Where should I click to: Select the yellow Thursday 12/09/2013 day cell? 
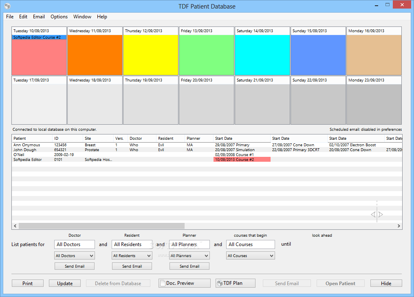[150, 55]
